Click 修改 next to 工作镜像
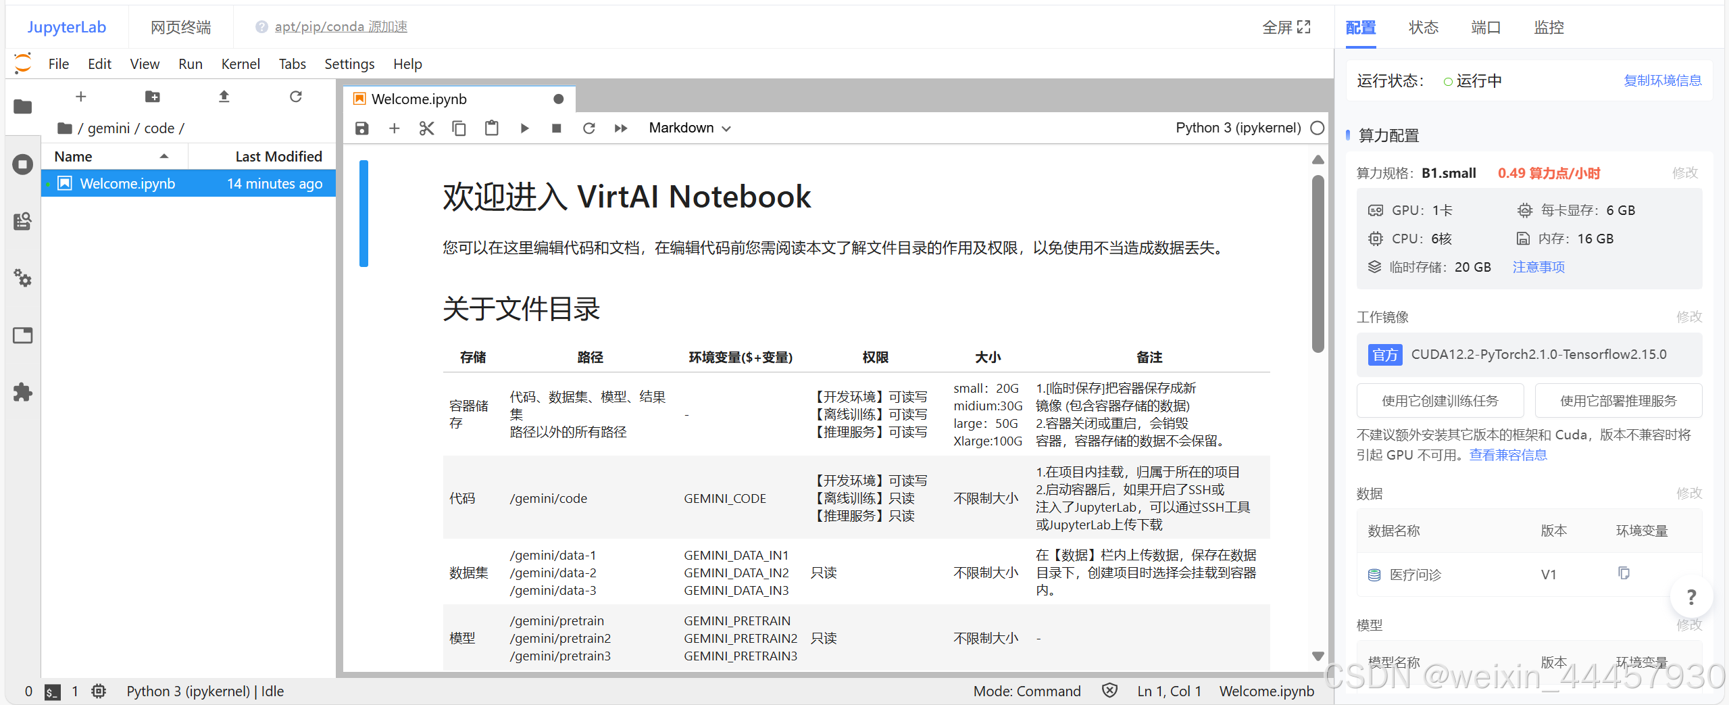 click(1688, 316)
